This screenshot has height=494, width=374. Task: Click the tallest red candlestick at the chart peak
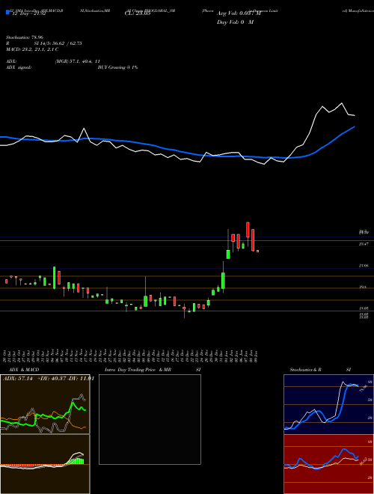(x=248, y=230)
